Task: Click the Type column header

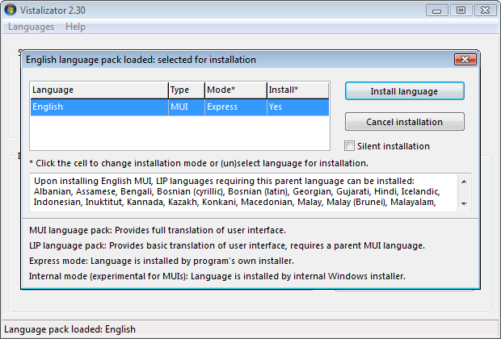Action: pos(187,90)
